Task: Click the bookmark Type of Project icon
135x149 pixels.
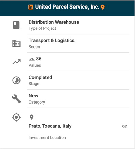Action: (16, 25)
